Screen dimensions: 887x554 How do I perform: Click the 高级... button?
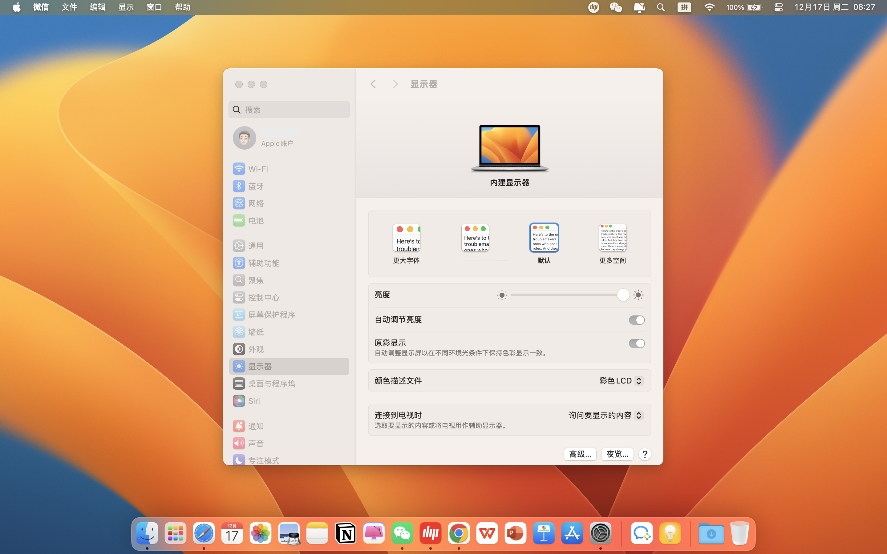coord(580,454)
